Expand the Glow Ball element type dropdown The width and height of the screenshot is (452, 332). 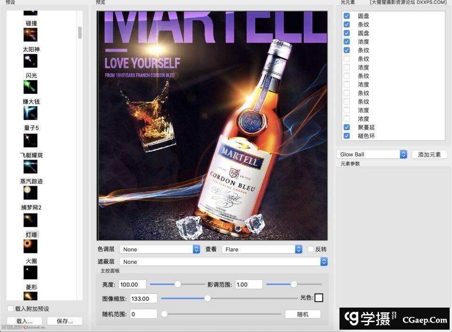pyautogui.click(x=372, y=154)
